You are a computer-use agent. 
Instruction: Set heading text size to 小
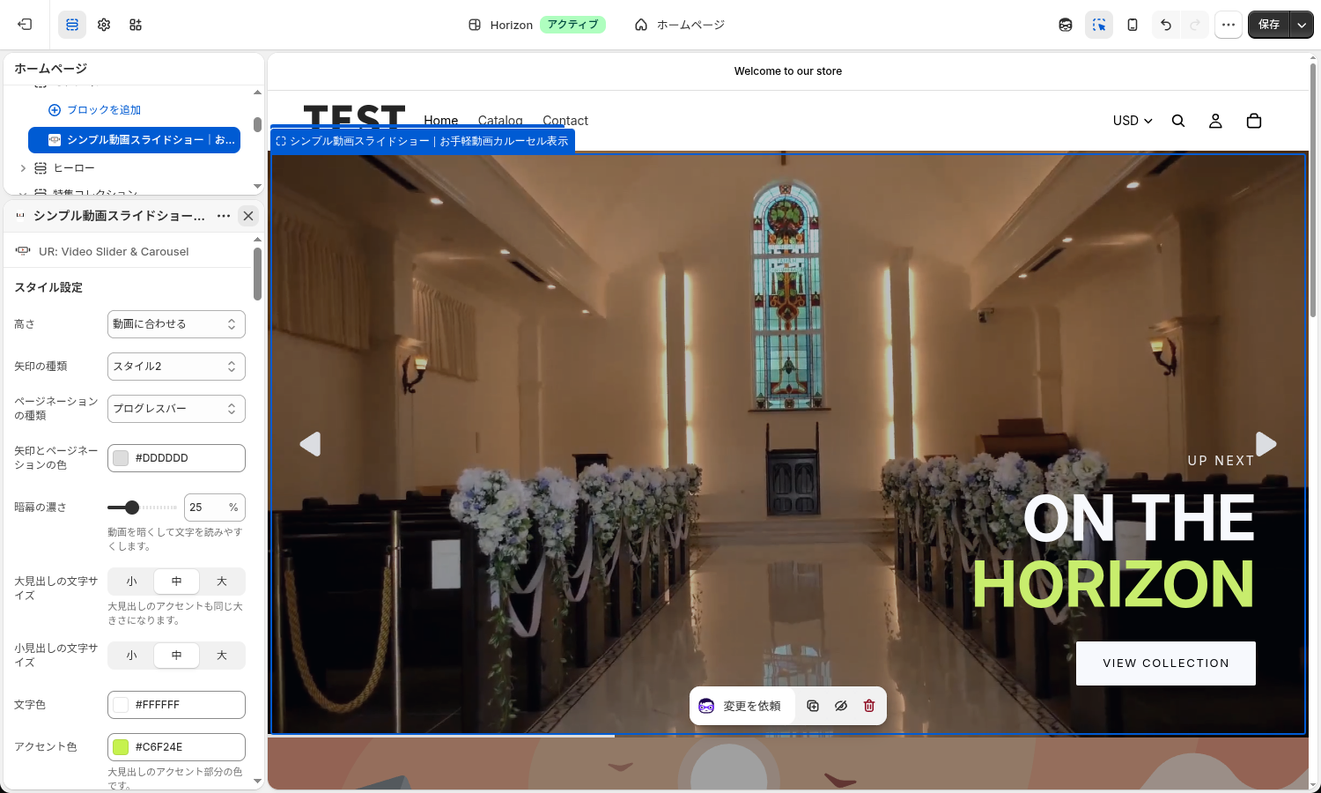(x=131, y=582)
